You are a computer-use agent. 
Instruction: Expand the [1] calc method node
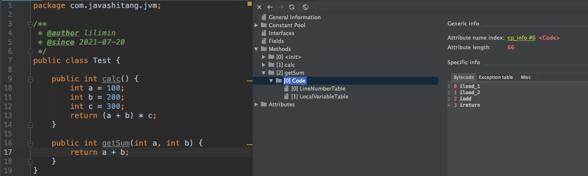coord(264,65)
